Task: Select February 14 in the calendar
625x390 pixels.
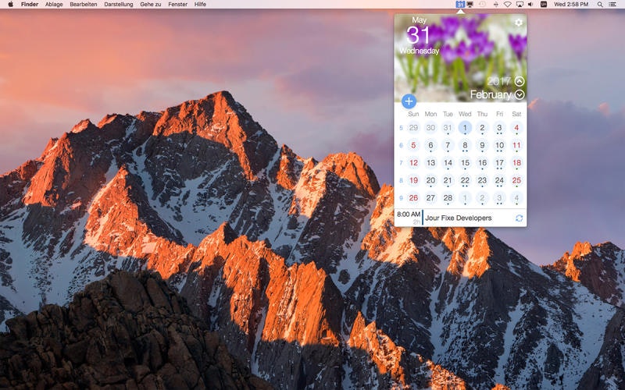Action: tap(448, 163)
